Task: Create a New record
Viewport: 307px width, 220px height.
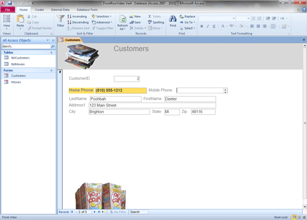Action: point(135,17)
